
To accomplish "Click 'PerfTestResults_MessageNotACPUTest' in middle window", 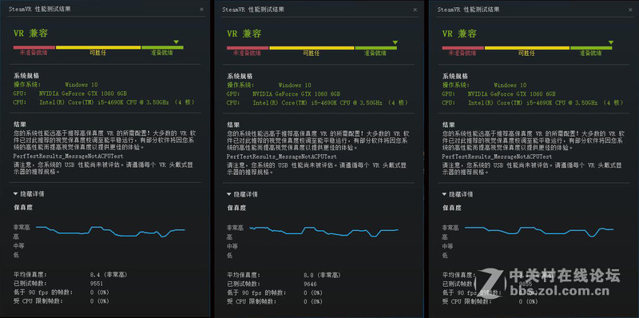I will 282,156.
